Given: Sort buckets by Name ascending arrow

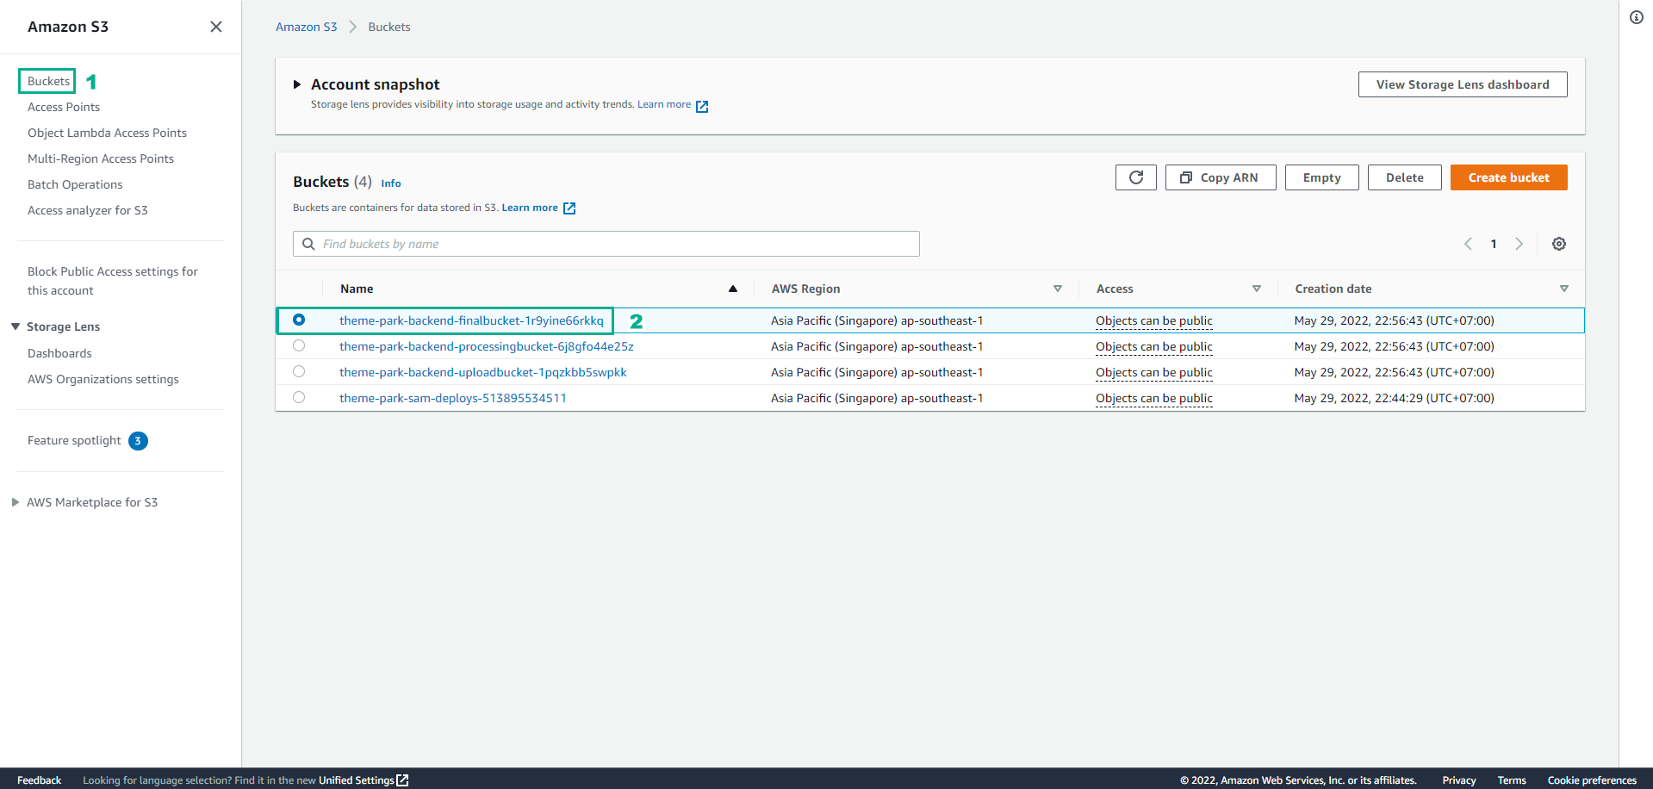Looking at the screenshot, I should pyautogui.click(x=733, y=289).
